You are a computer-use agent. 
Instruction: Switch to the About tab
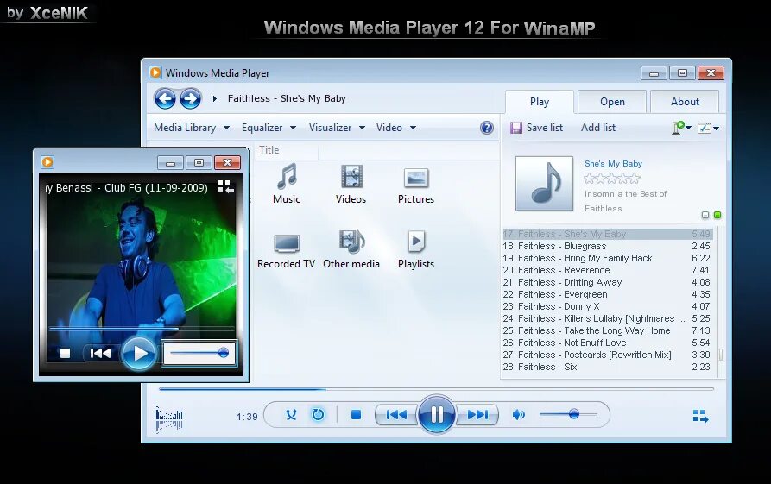pyautogui.click(x=685, y=102)
